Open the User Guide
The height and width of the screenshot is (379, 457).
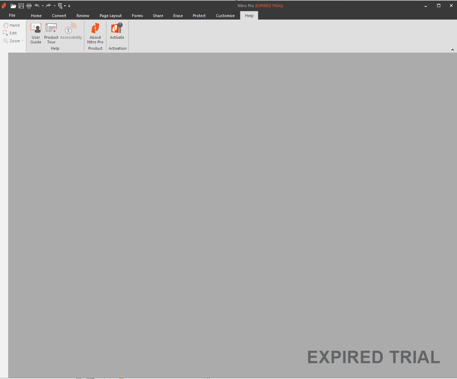[x=36, y=33]
